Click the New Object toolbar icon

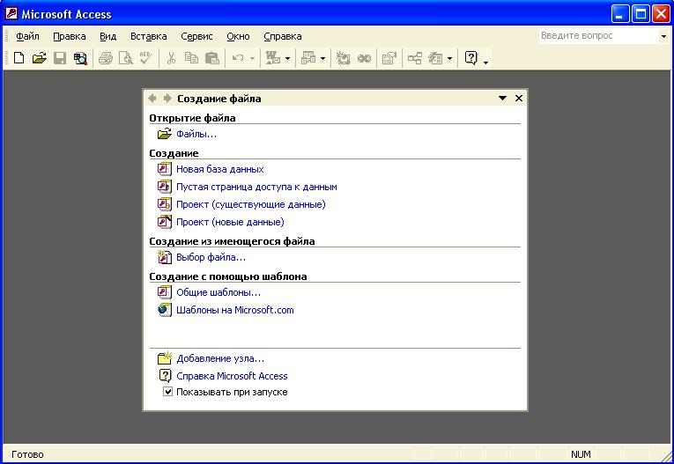(435, 58)
